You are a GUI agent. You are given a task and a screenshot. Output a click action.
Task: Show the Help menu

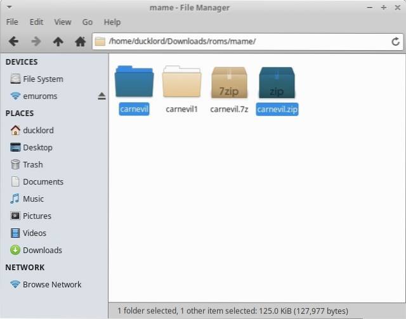(x=112, y=22)
